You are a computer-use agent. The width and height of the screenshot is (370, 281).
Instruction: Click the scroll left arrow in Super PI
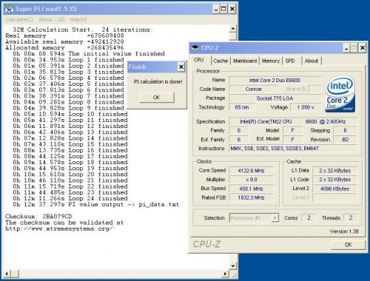point(7,274)
